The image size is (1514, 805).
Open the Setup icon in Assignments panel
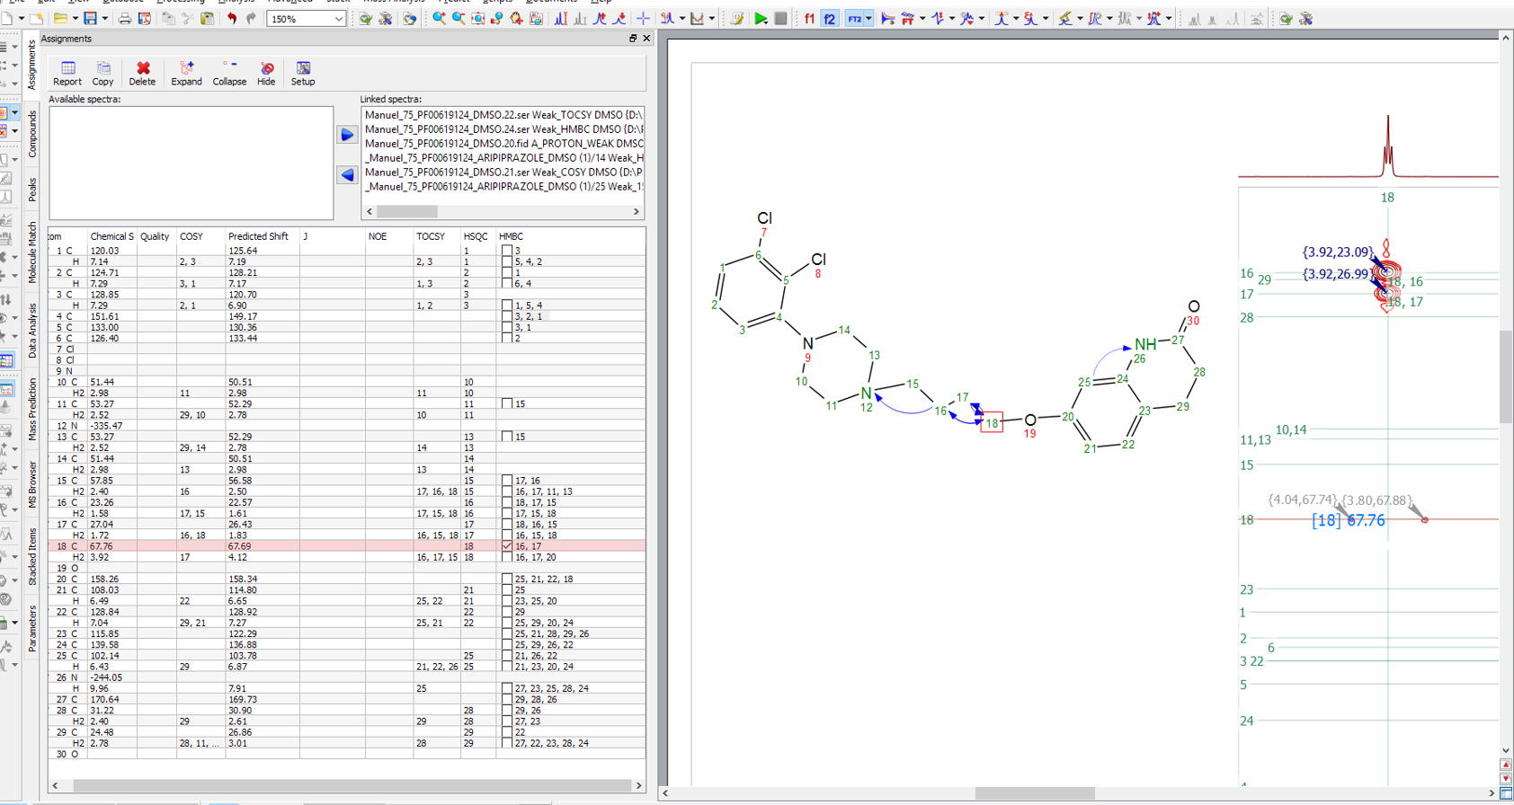tap(303, 74)
